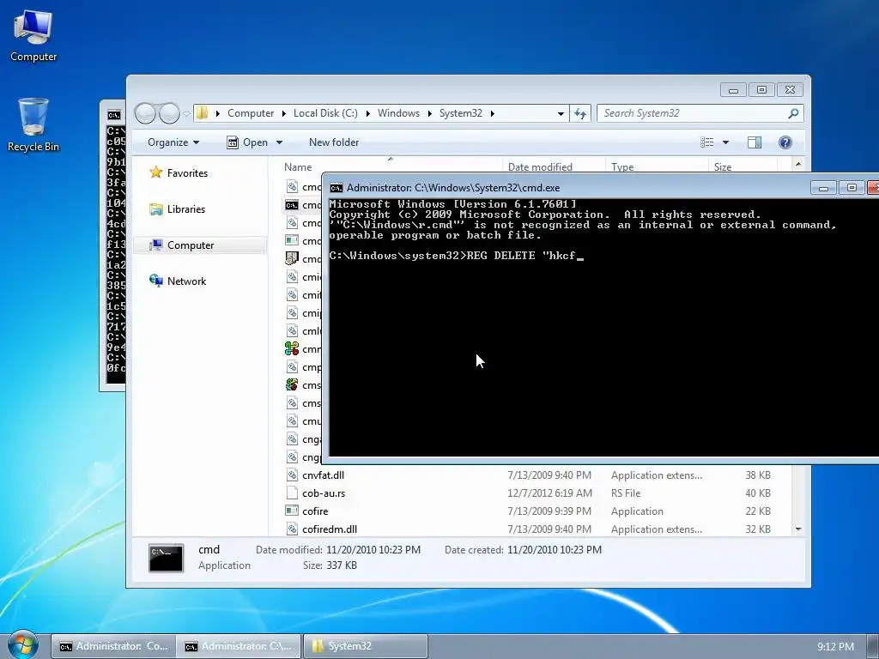Image resolution: width=879 pixels, height=659 pixels.
Task: Click the Change your view icon
Action: coord(707,142)
